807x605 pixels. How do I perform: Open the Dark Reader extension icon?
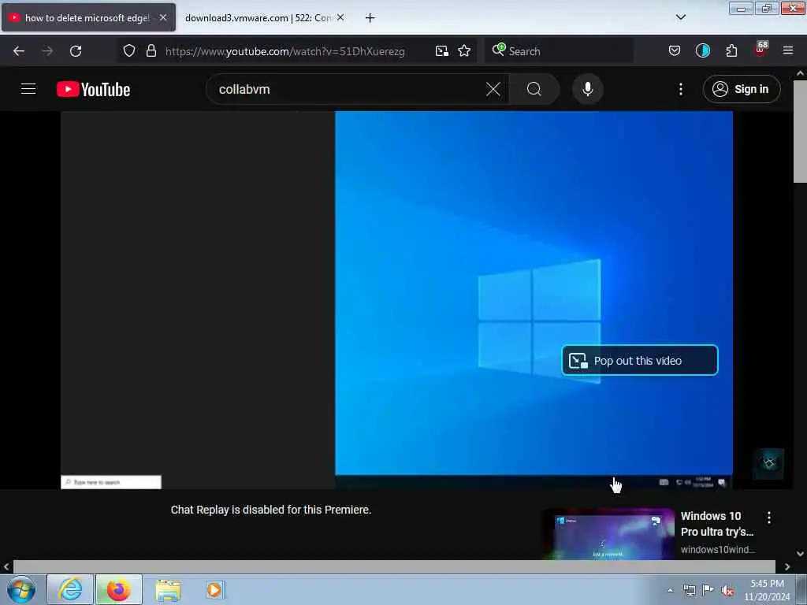coord(702,51)
